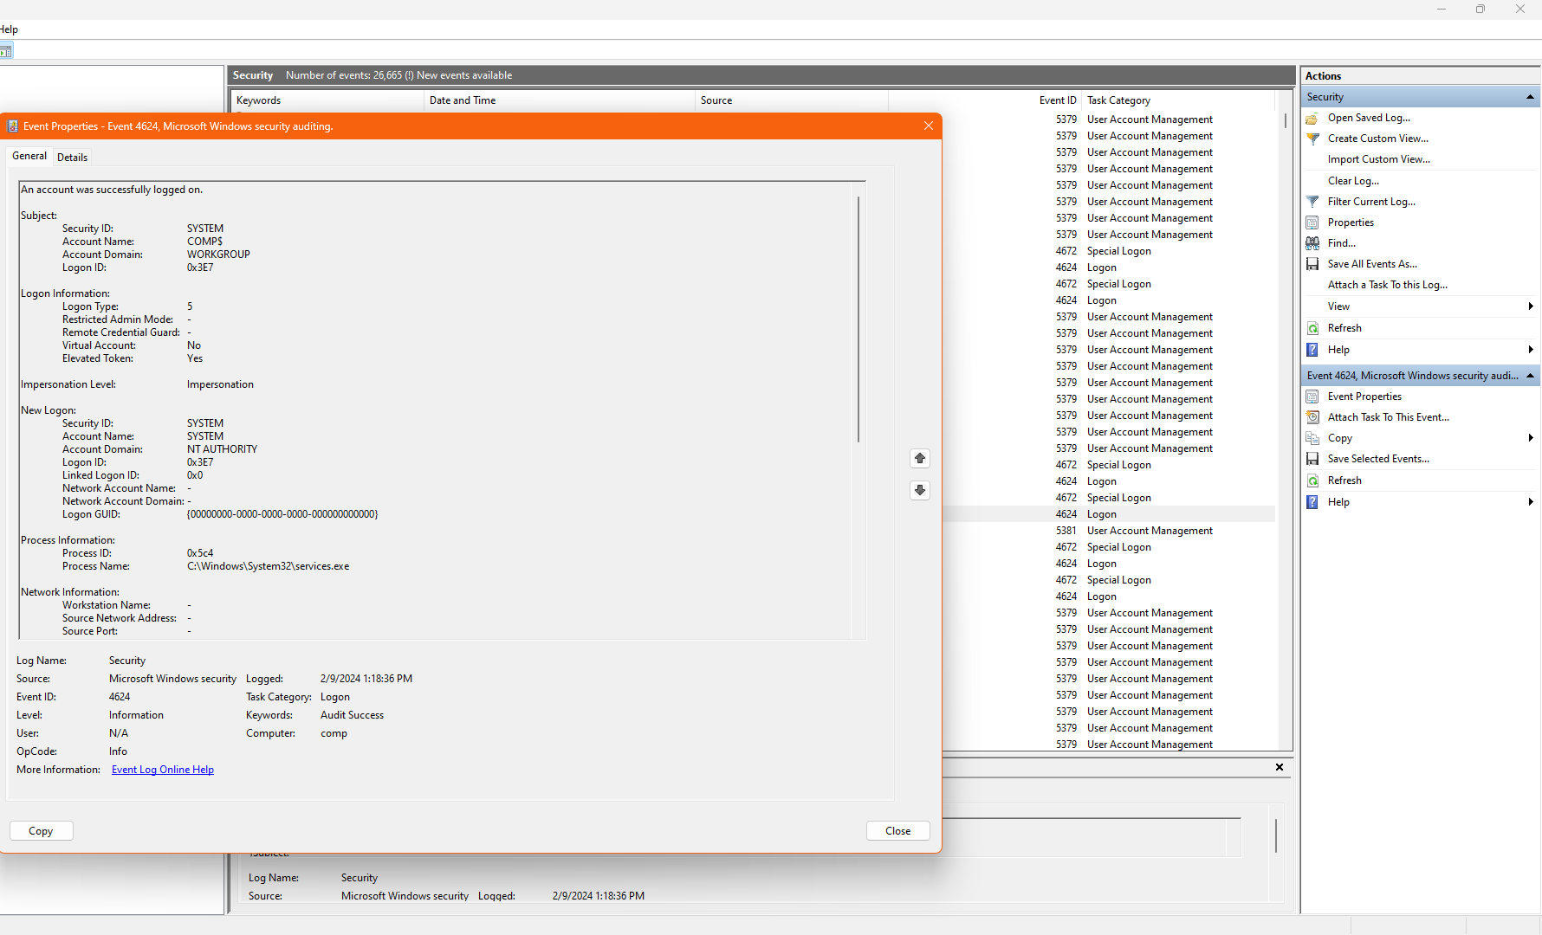
Task: Click the Save Selected Events disk icon
Action: [x=1312, y=459]
